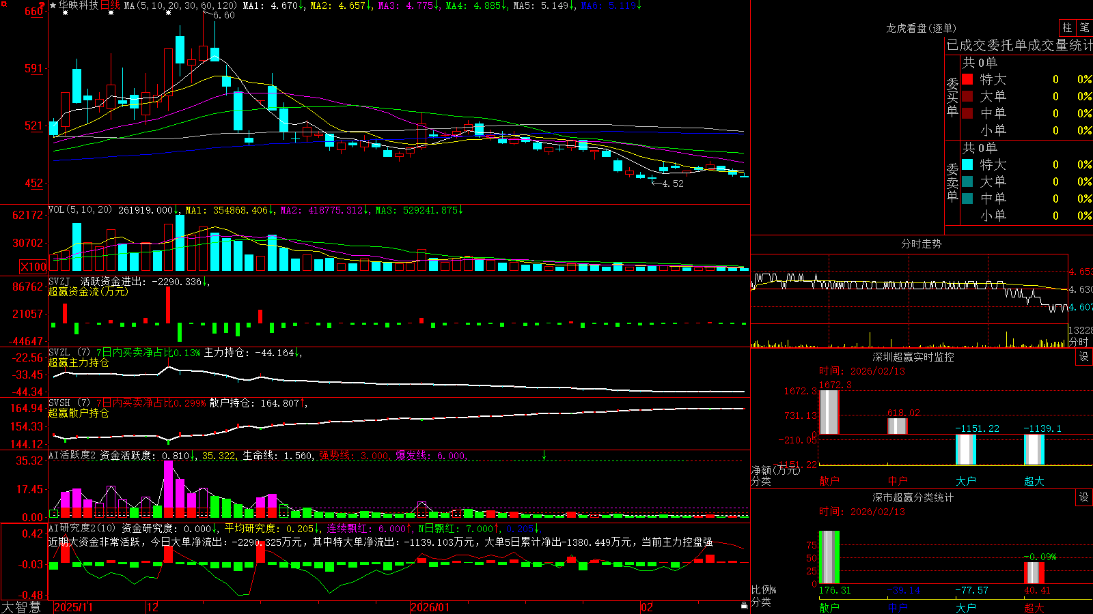The image size is (1093, 614).
Task: Open 设 settings for 深圳超赢实时监控
Action: click(x=1084, y=357)
